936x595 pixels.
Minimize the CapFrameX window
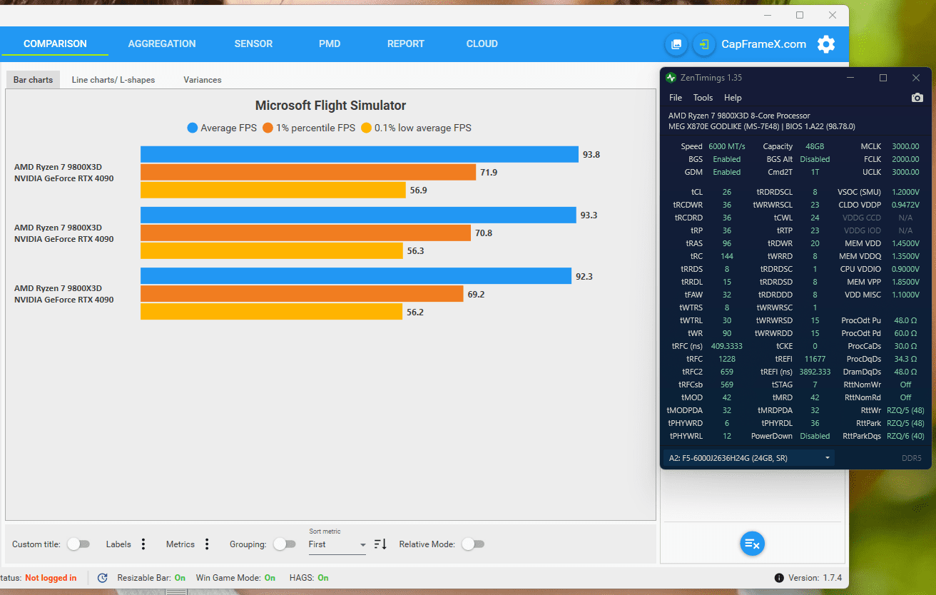[767, 15]
